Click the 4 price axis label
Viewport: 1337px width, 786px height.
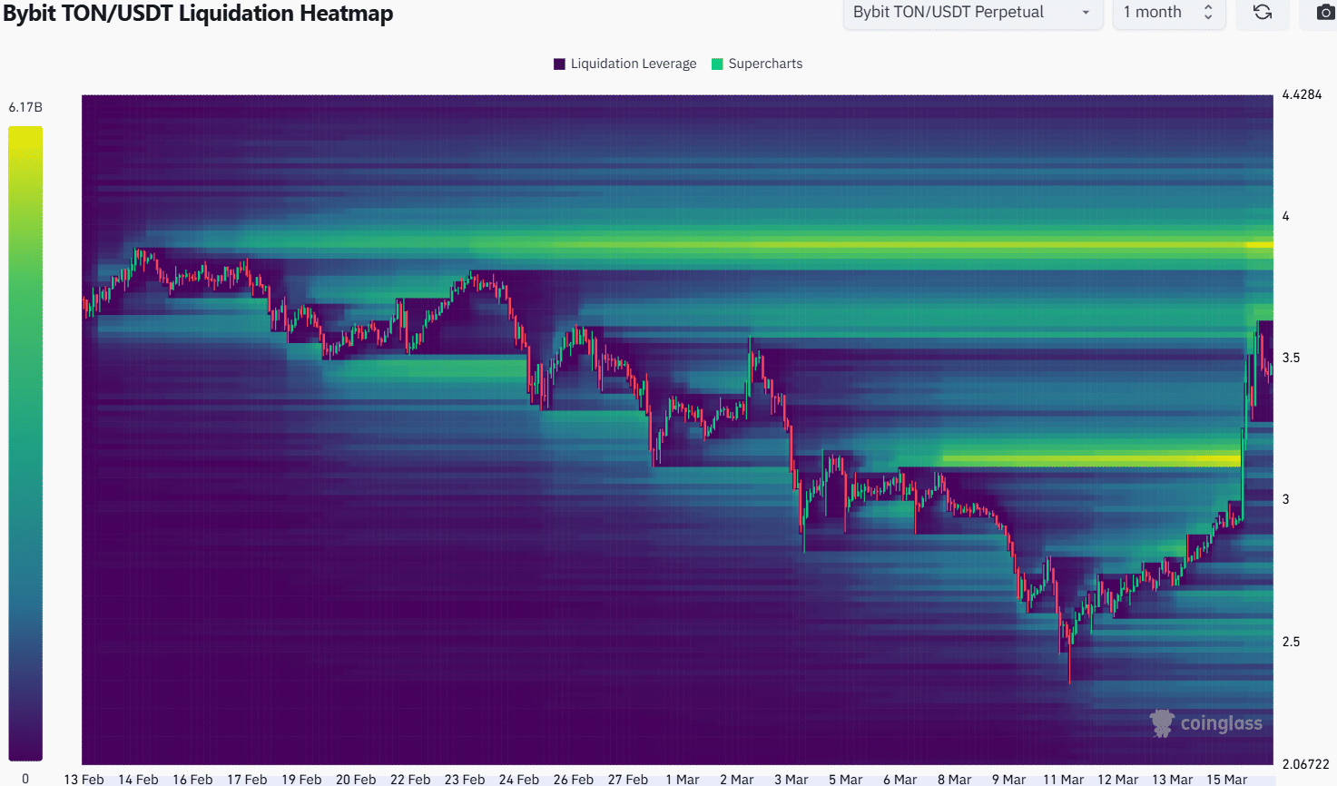point(1285,216)
